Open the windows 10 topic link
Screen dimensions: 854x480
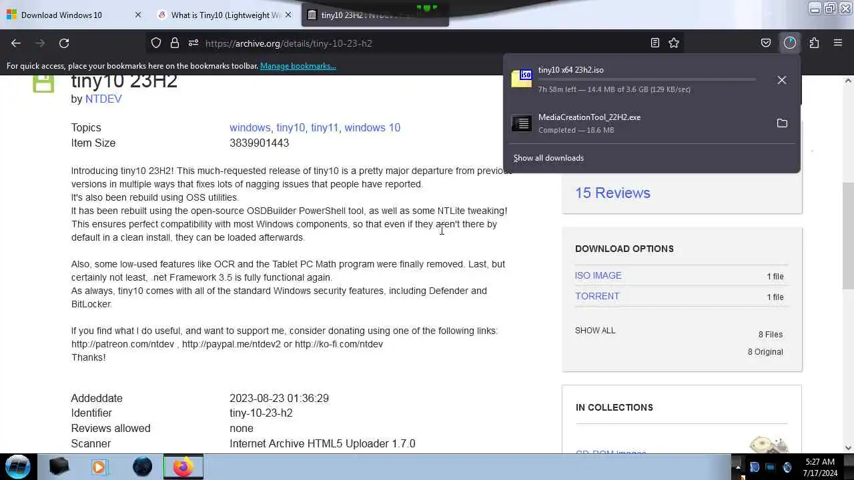click(372, 127)
